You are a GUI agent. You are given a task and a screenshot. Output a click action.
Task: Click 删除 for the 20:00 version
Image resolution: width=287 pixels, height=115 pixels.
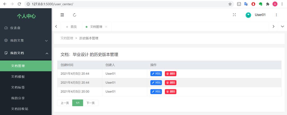[171, 92]
